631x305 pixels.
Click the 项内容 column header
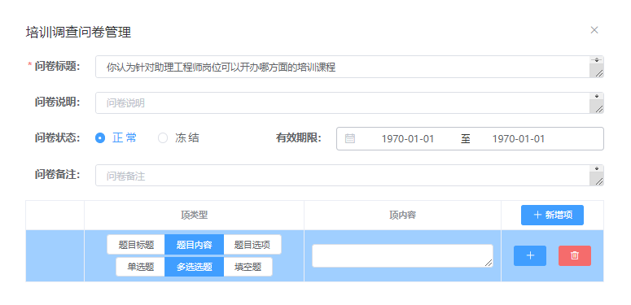[x=402, y=215]
